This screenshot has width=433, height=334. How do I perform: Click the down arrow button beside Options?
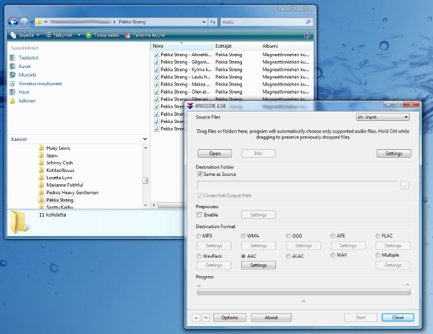coord(206,318)
